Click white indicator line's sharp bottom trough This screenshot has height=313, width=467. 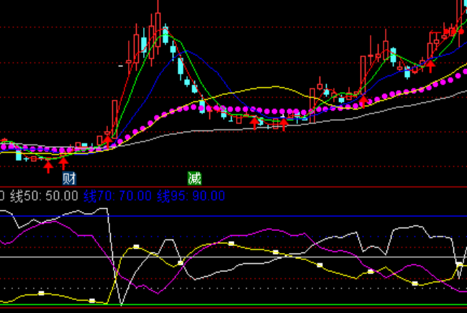122,304
